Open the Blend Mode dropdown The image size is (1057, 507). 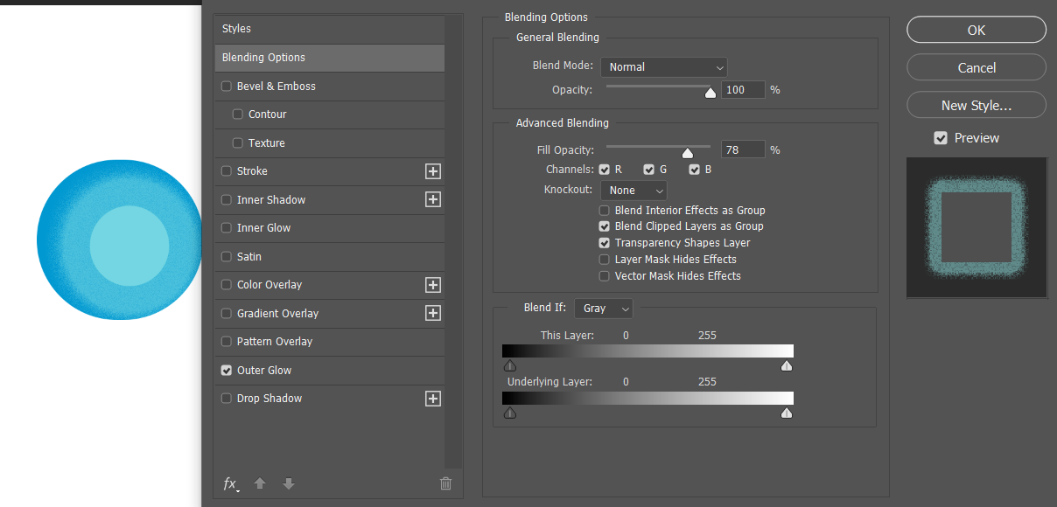(664, 67)
